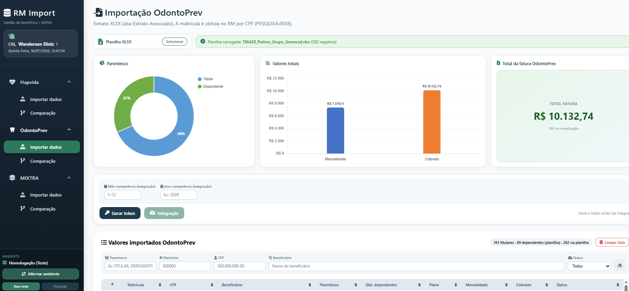Open OdontoPrev Importar dados page

(x=42, y=147)
